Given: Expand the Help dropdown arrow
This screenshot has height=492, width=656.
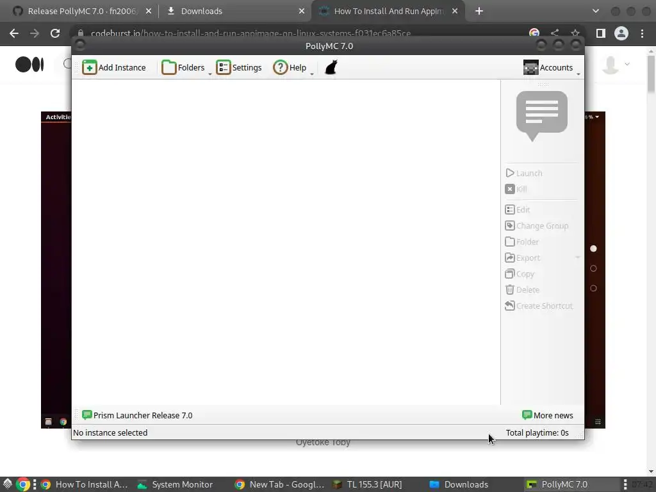Looking at the screenshot, I should tap(312, 74).
